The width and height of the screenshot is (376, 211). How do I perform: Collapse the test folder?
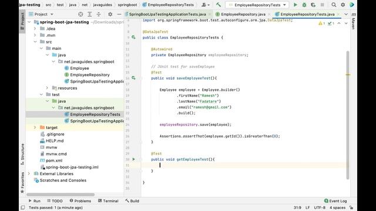click(x=41, y=94)
